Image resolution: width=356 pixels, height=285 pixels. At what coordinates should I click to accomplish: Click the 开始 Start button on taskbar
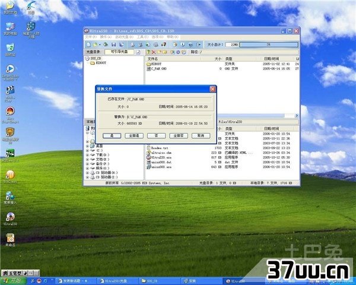pyautogui.click(x=14, y=281)
